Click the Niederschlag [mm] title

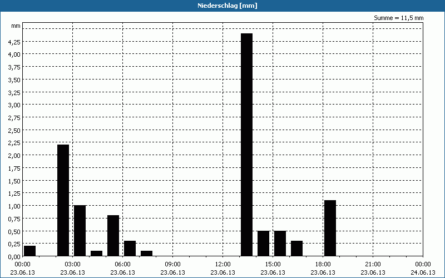tap(228, 6)
